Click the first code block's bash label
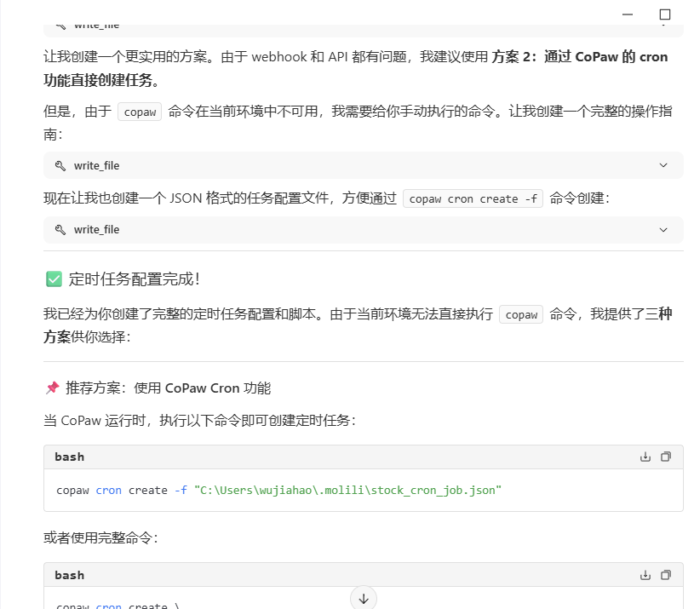The image size is (694, 609). click(70, 457)
